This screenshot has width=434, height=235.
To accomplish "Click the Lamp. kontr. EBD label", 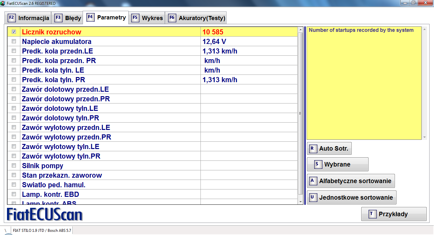I will [51, 194].
